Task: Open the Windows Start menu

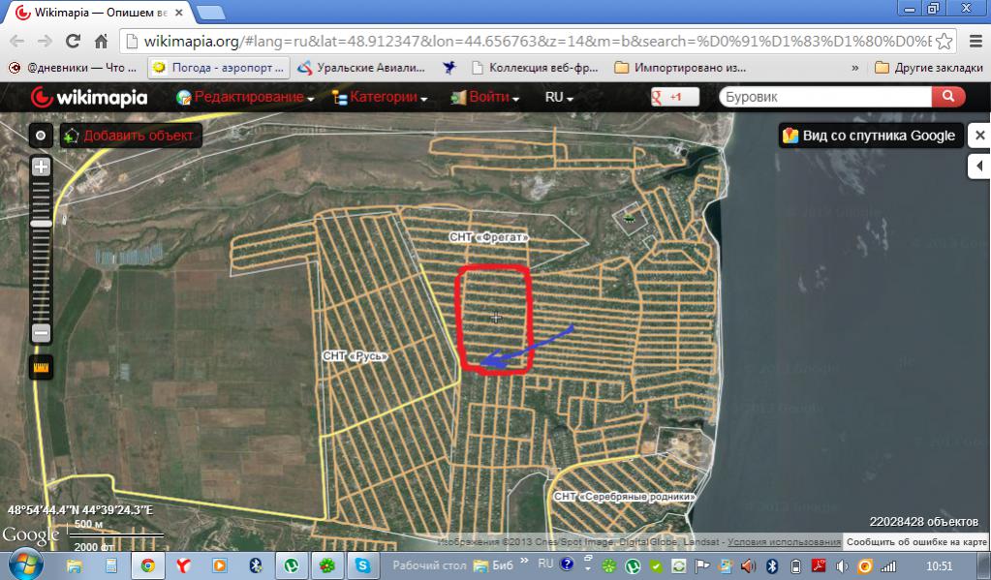Action: pos(26,565)
